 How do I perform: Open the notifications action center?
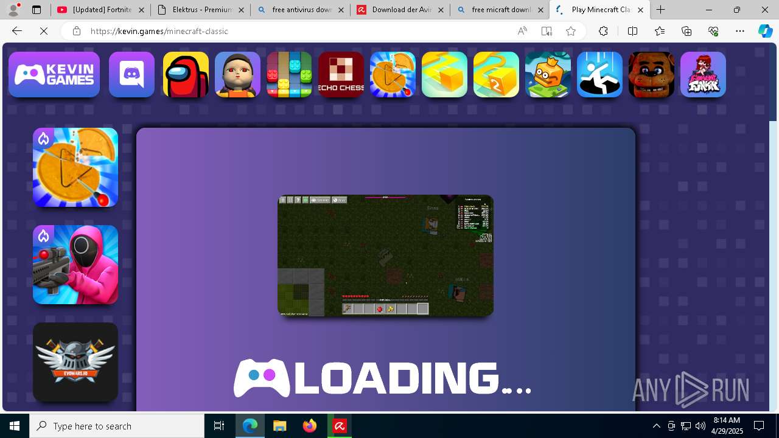tap(759, 426)
